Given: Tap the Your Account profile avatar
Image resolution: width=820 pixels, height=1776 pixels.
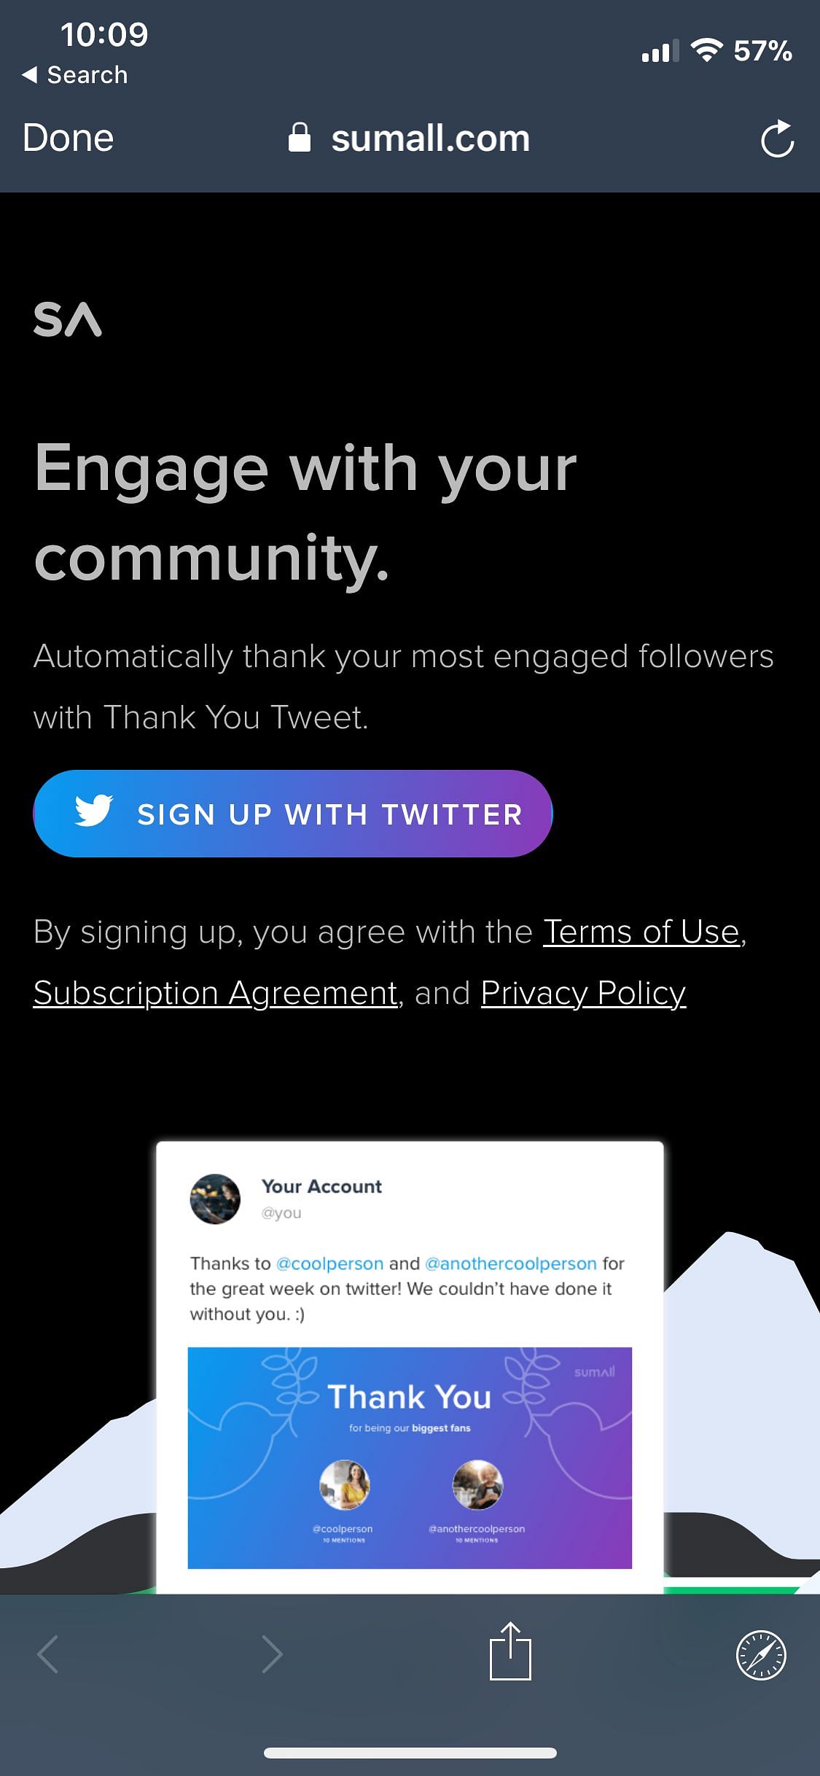Looking at the screenshot, I should point(215,1199).
